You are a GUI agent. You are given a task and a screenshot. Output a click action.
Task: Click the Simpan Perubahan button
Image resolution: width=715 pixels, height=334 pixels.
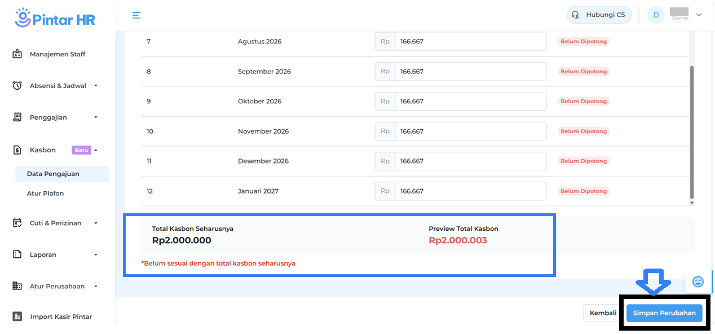[664, 313]
